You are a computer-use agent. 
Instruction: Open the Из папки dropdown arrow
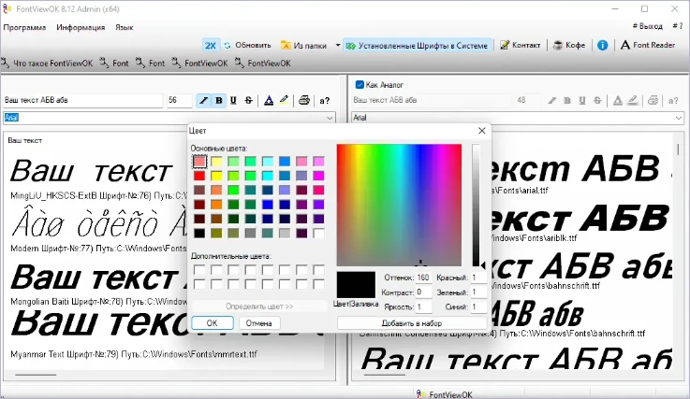coord(337,45)
